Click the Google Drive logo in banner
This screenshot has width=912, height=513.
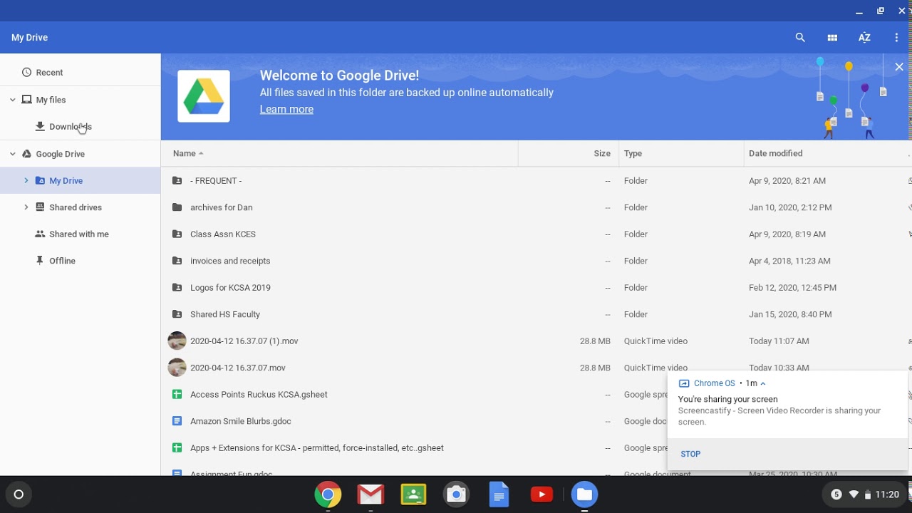[204, 96]
